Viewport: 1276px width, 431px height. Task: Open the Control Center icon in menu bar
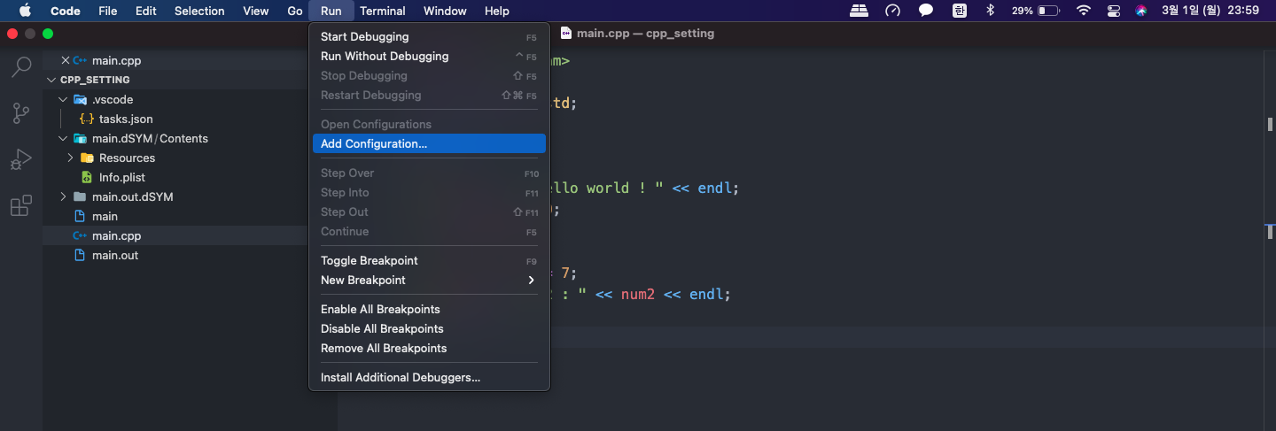click(1114, 11)
